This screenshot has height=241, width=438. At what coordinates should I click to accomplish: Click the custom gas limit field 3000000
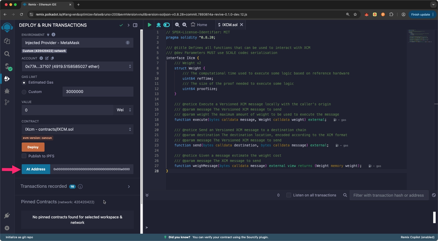coord(98,92)
